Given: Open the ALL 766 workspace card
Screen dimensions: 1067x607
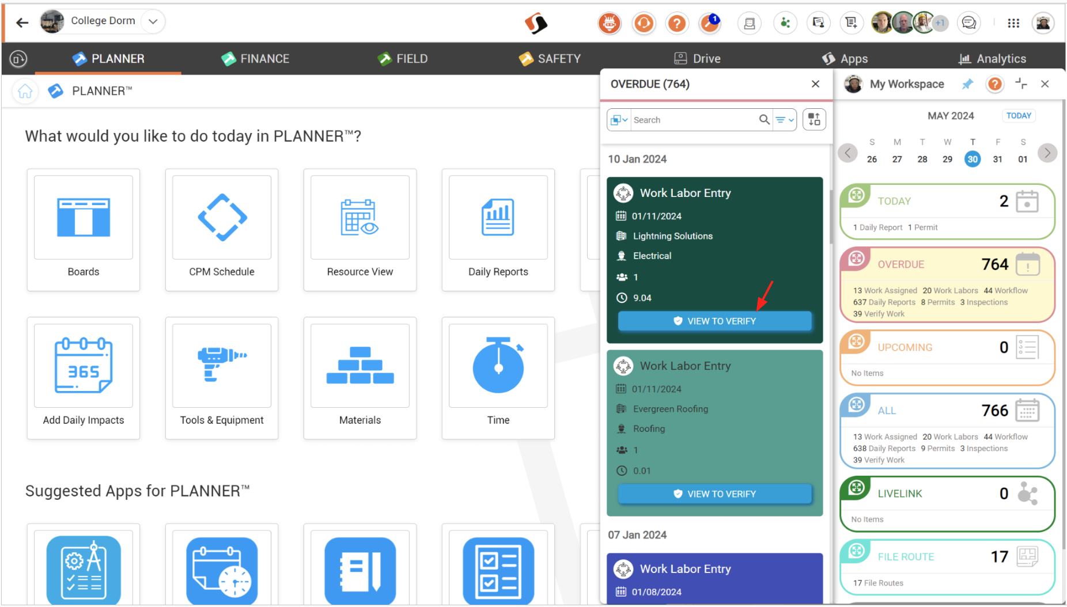Looking at the screenshot, I should [x=947, y=431].
